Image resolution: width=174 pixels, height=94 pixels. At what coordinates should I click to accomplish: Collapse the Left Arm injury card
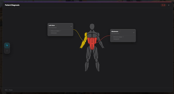71,27
